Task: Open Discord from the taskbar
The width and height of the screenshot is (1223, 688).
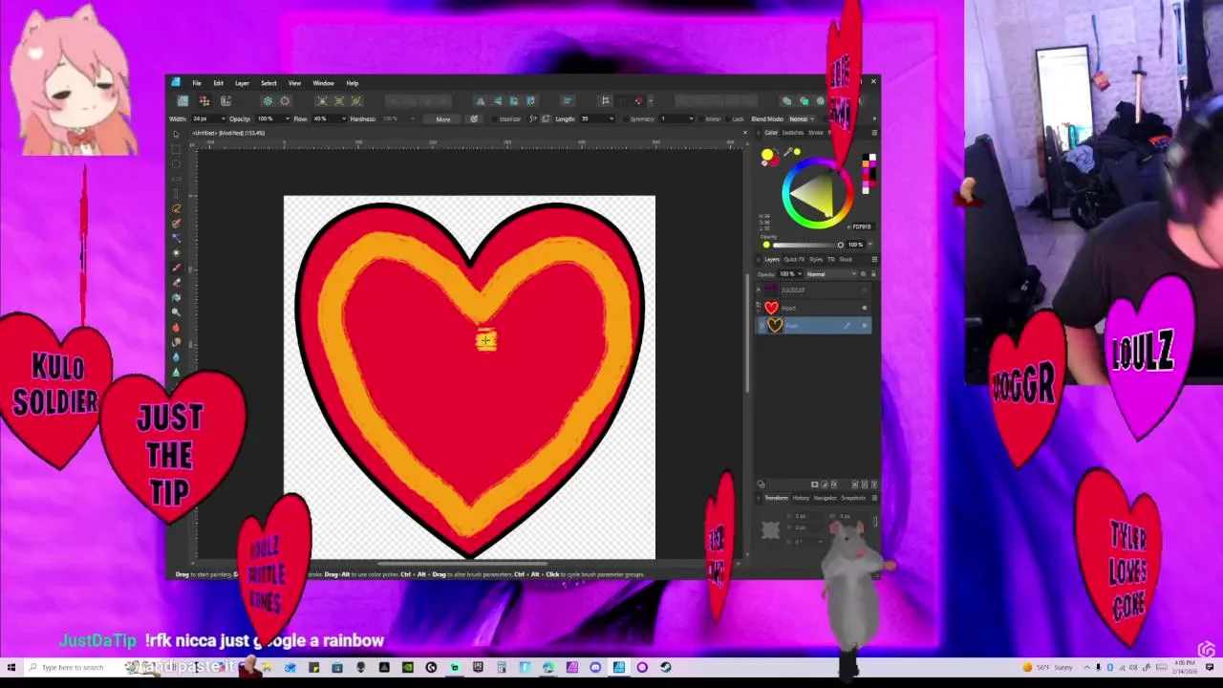Action: [x=595, y=667]
